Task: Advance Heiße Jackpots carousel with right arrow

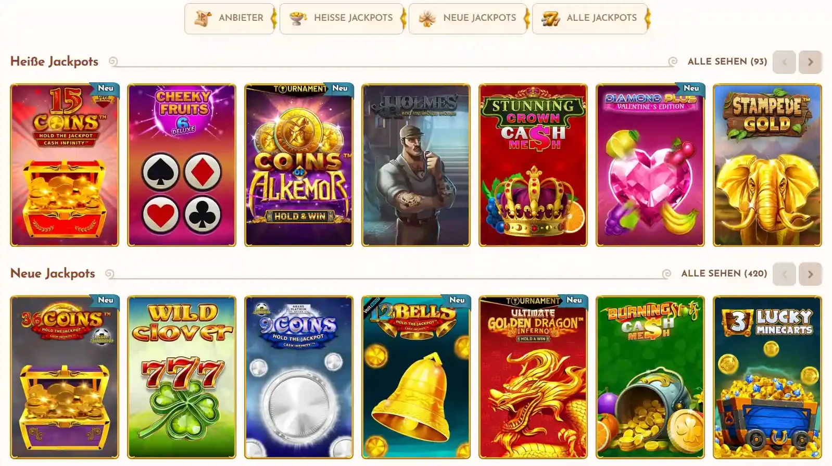Action: (810, 62)
